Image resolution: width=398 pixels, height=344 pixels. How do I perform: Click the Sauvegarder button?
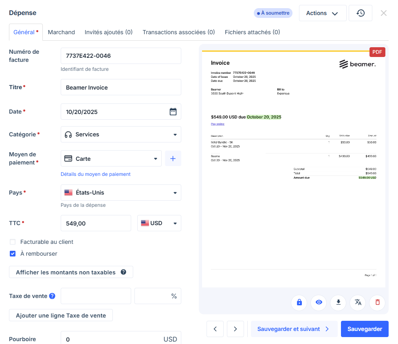[x=364, y=329]
